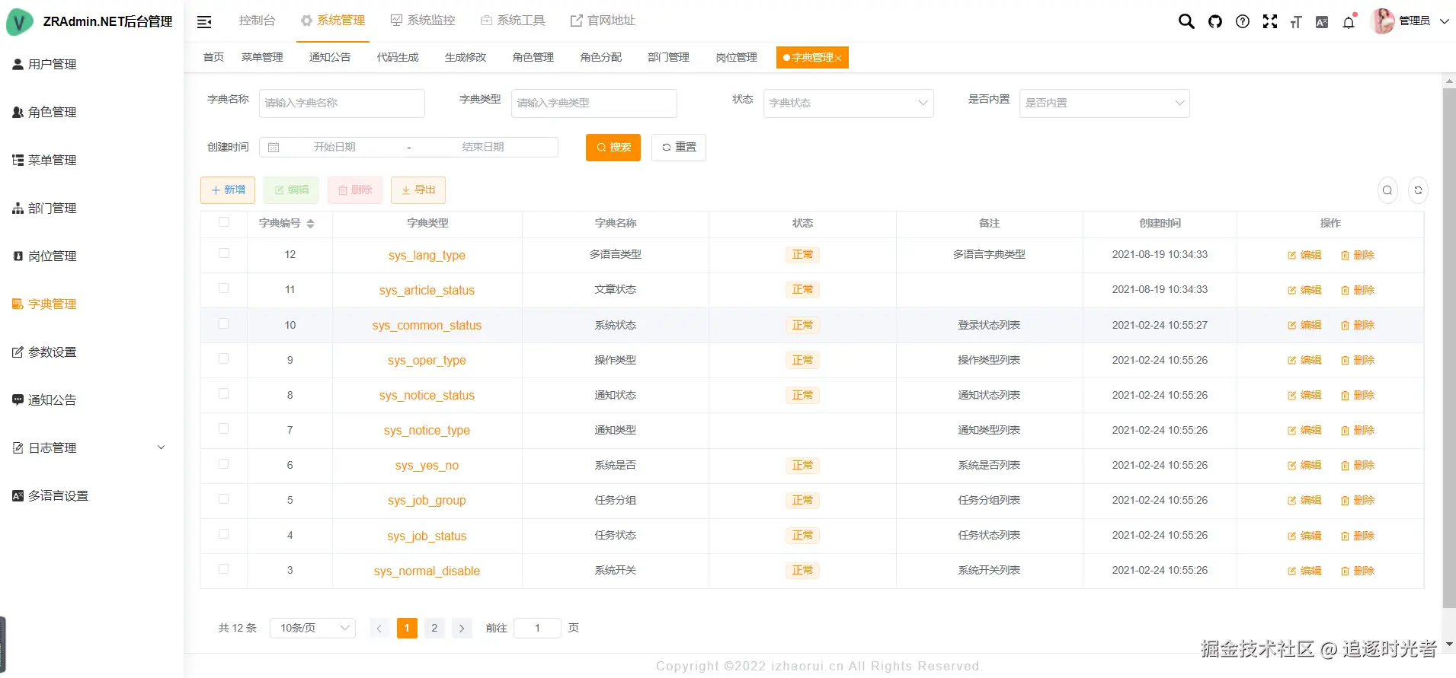Check the sys_common_status row checkbox
Image resolution: width=1456 pixels, height=678 pixels.
point(224,323)
